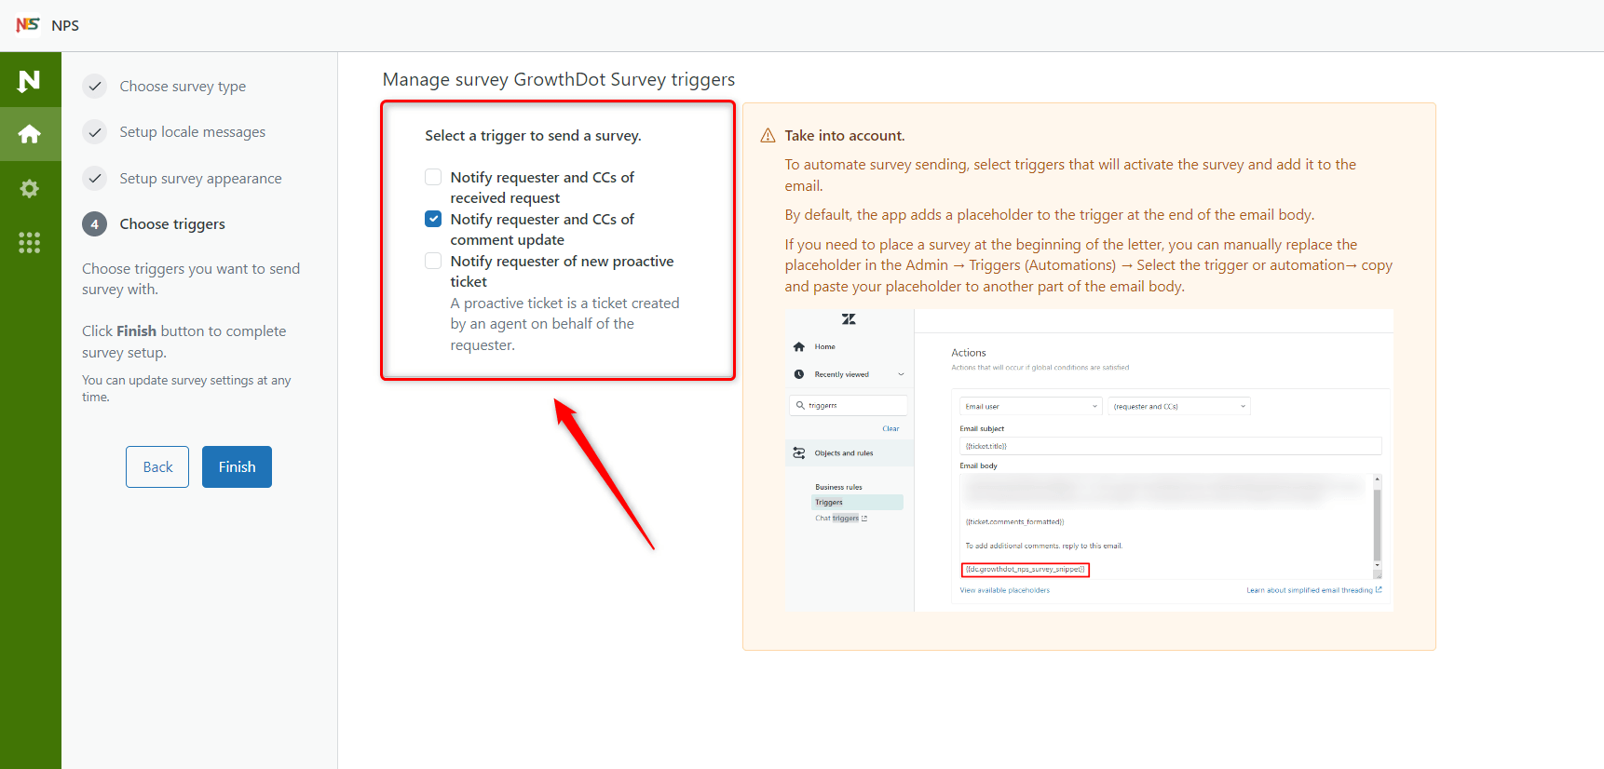Uncheck Notify requester and CCs of comment update

tap(433, 219)
